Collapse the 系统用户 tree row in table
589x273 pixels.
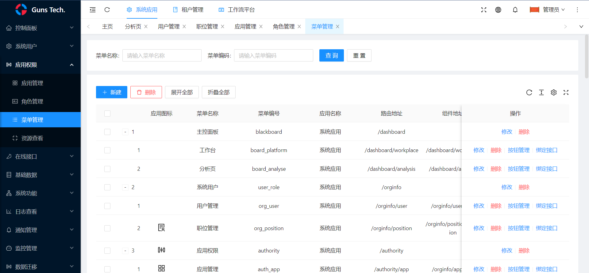tap(125, 187)
